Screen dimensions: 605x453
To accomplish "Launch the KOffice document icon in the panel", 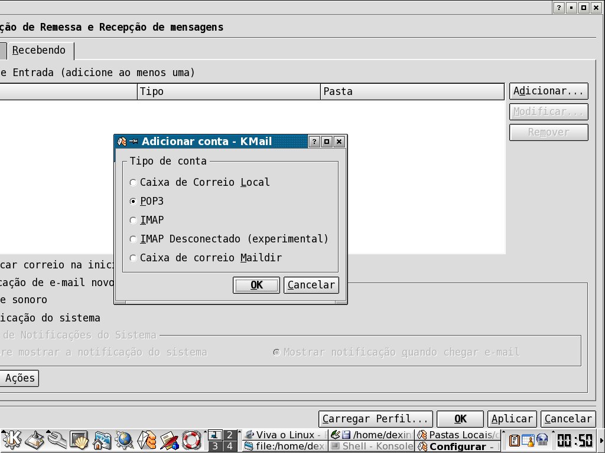I will (x=170, y=440).
